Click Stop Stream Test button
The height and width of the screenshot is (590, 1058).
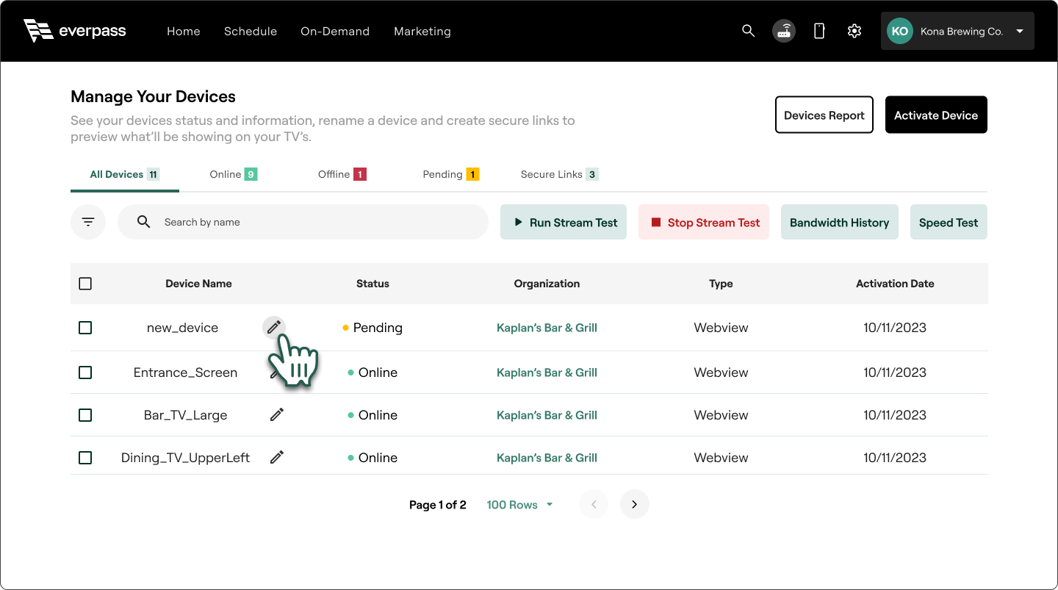pyautogui.click(x=704, y=222)
